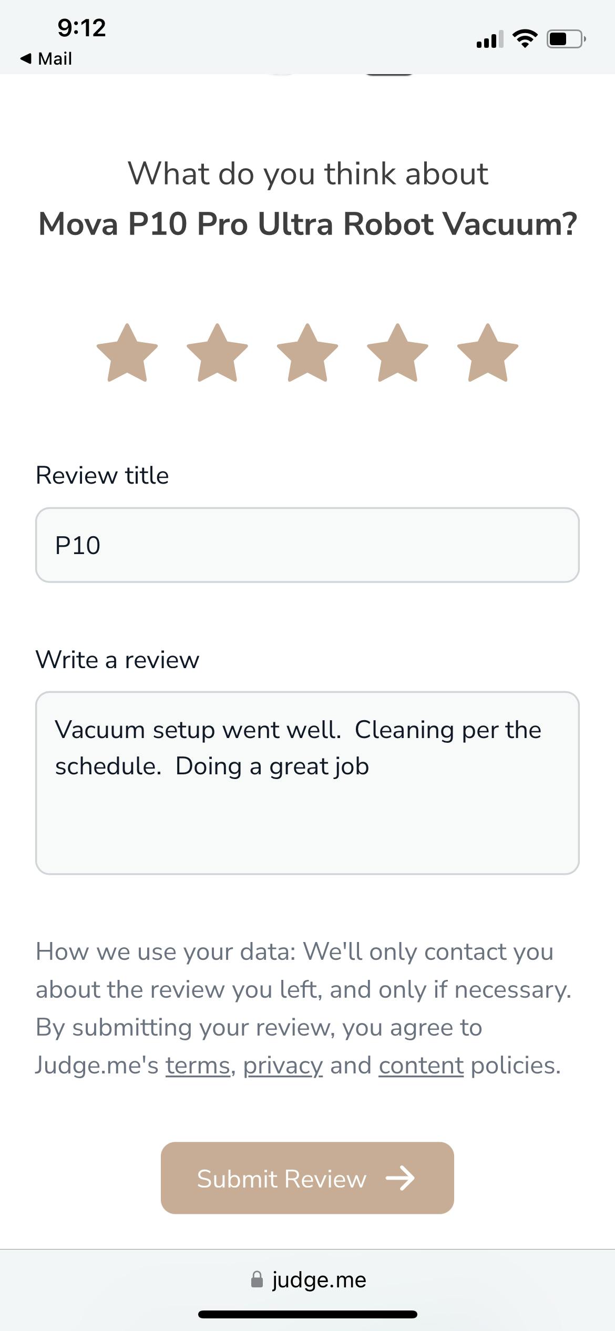Open Judge.me terms link
Screen dimensions: 615x1331
[x=198, y=1066]
